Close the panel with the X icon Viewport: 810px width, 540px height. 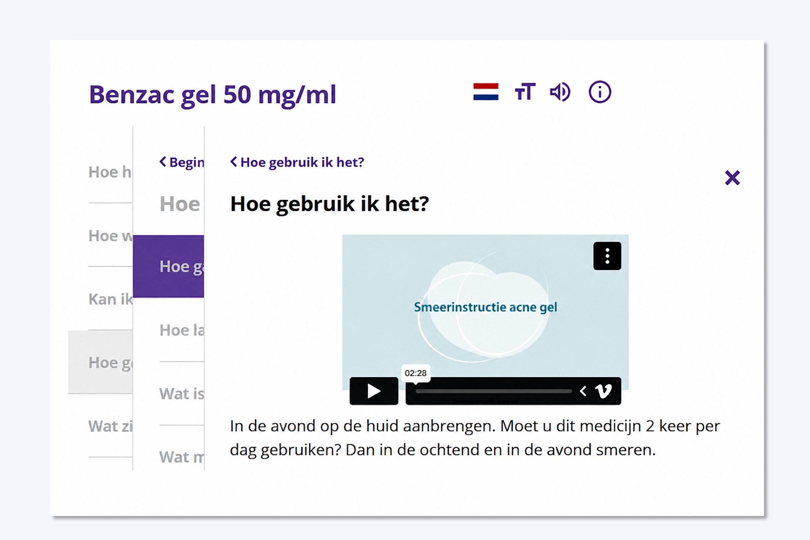(x=732, y=178)
